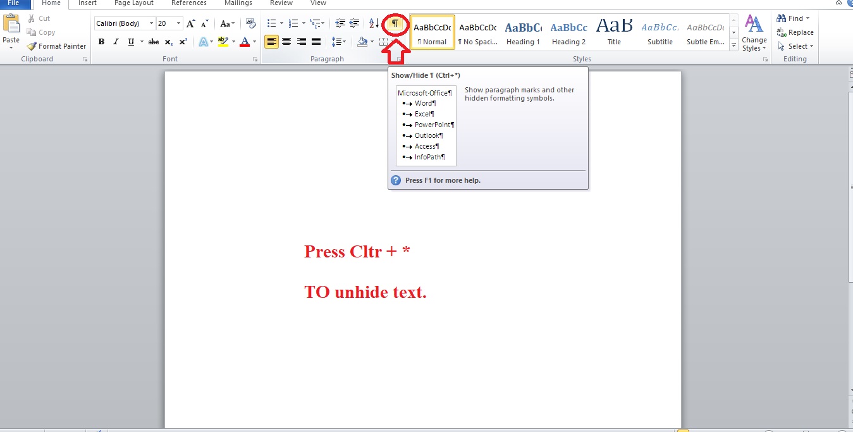Open the File menu
853x432 pixels.
click(14, 3)
